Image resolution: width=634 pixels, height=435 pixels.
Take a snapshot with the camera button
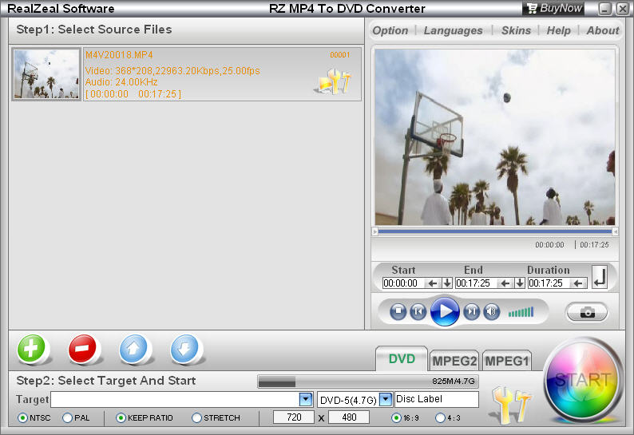point(587,312)
